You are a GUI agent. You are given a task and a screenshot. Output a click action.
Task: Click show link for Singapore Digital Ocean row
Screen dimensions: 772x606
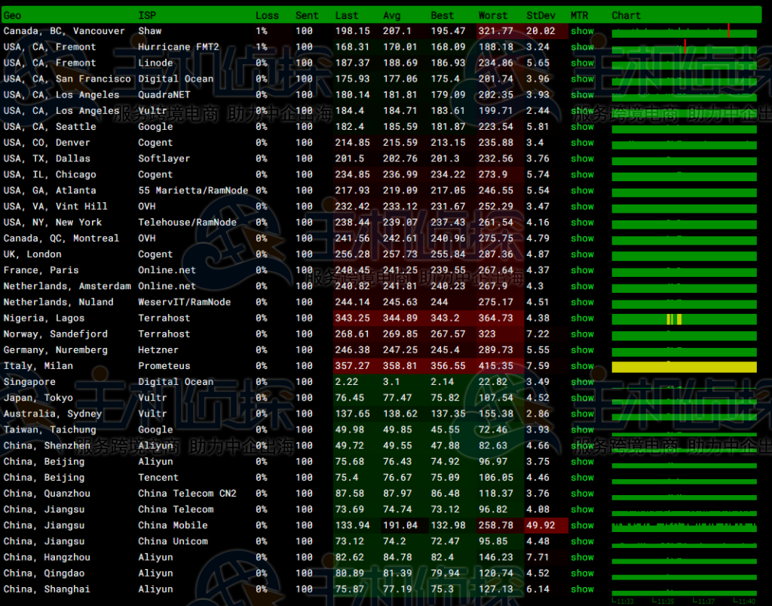click(x=582, y=382)
